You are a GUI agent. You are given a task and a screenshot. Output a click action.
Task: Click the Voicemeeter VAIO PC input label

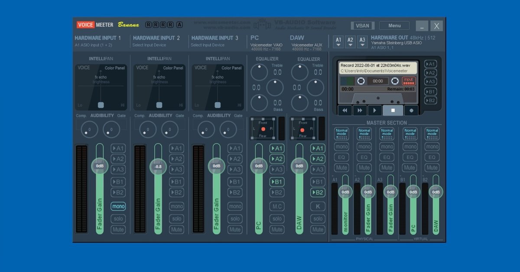pyautogui.click(x=266, y=45)
